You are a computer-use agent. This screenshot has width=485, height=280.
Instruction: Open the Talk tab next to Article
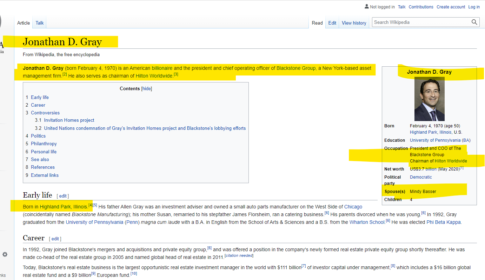(x=40, y=23)
